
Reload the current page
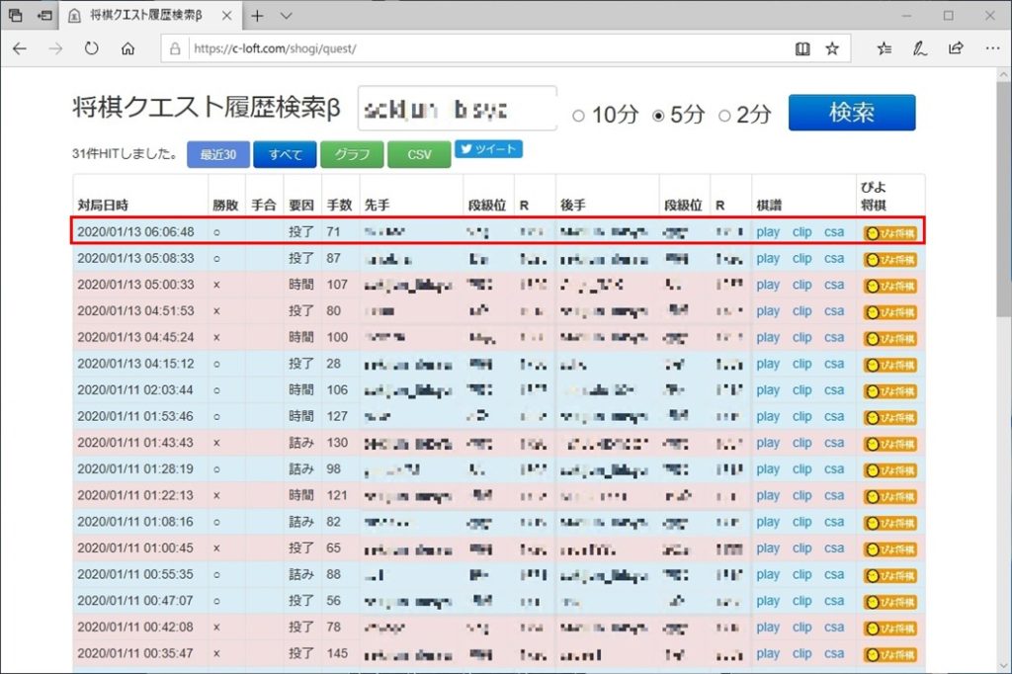[92, 48]
